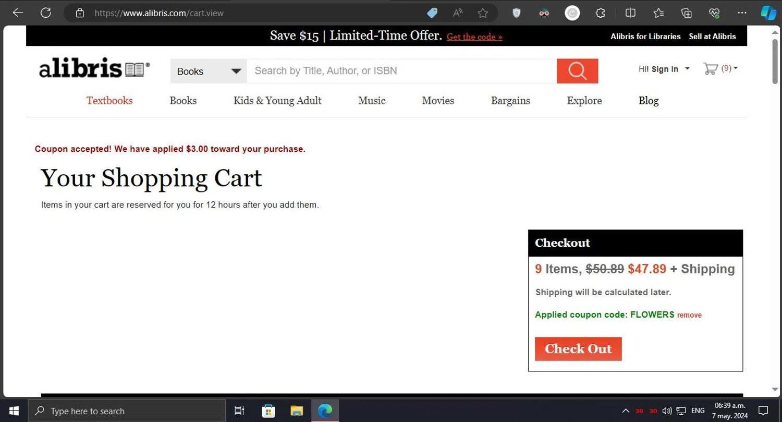The width and height of the screenshot is (782, 422).
Task: Open the Kids & Young Adult menu
Action: (277, 101)
